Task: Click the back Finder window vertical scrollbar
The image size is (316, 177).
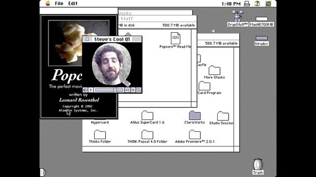Action: [x=237, y=96]
